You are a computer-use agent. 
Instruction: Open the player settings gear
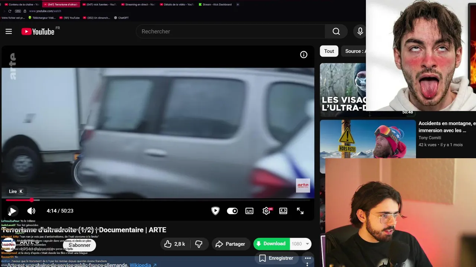267,211
